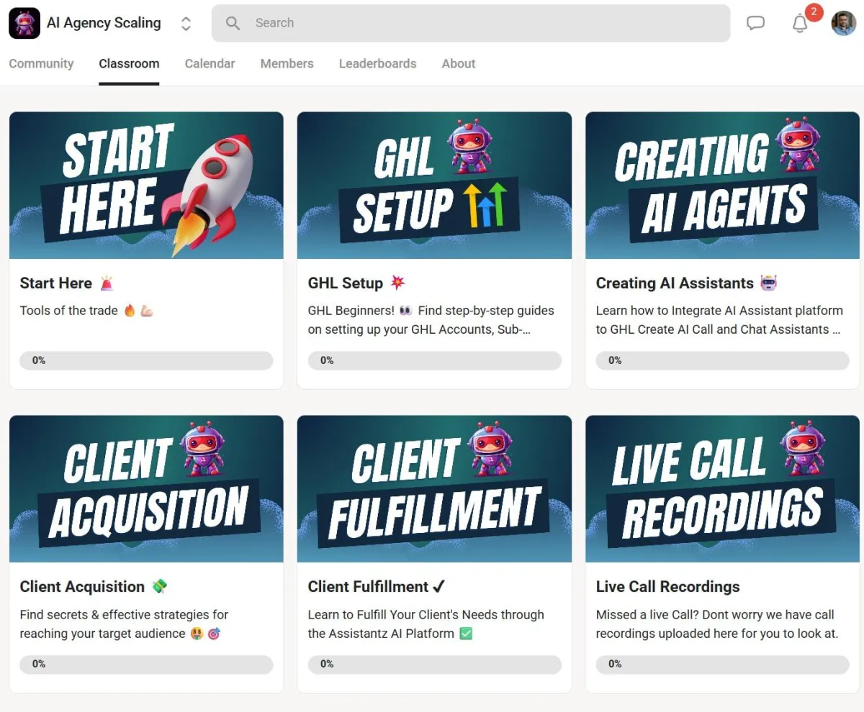864x712 pixels.
Task: Click the AI Agency Scaling group logo
Action: click(24, 23)
